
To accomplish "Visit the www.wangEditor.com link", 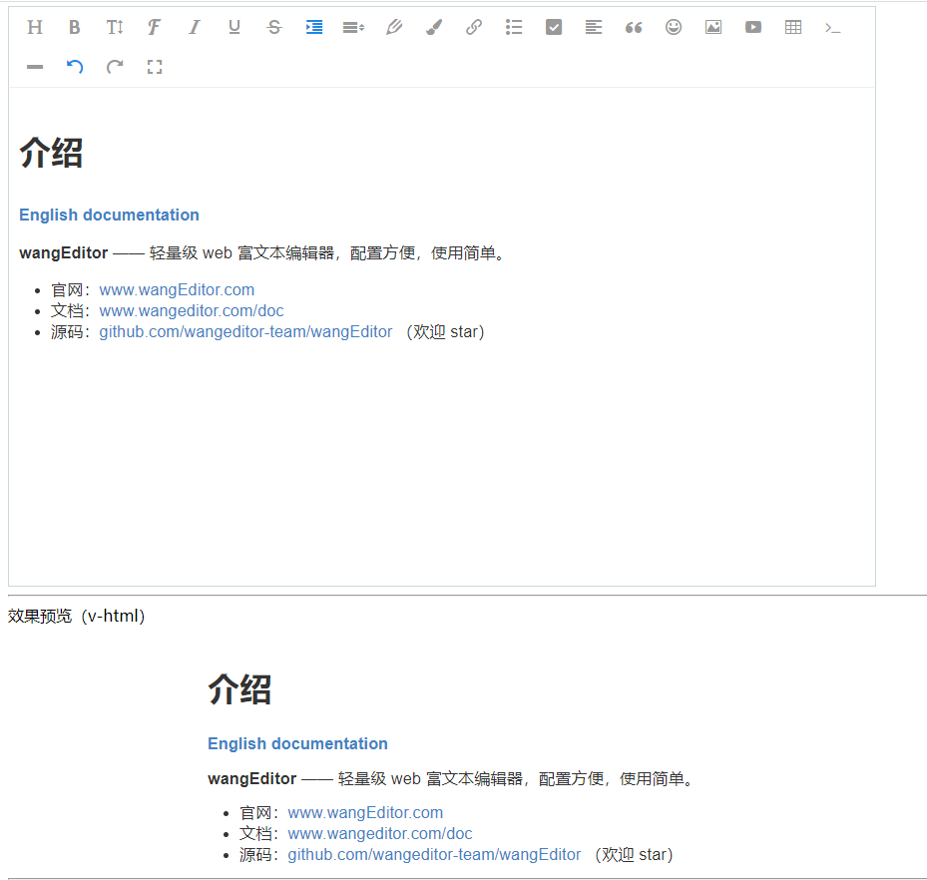I will point(177,289).
